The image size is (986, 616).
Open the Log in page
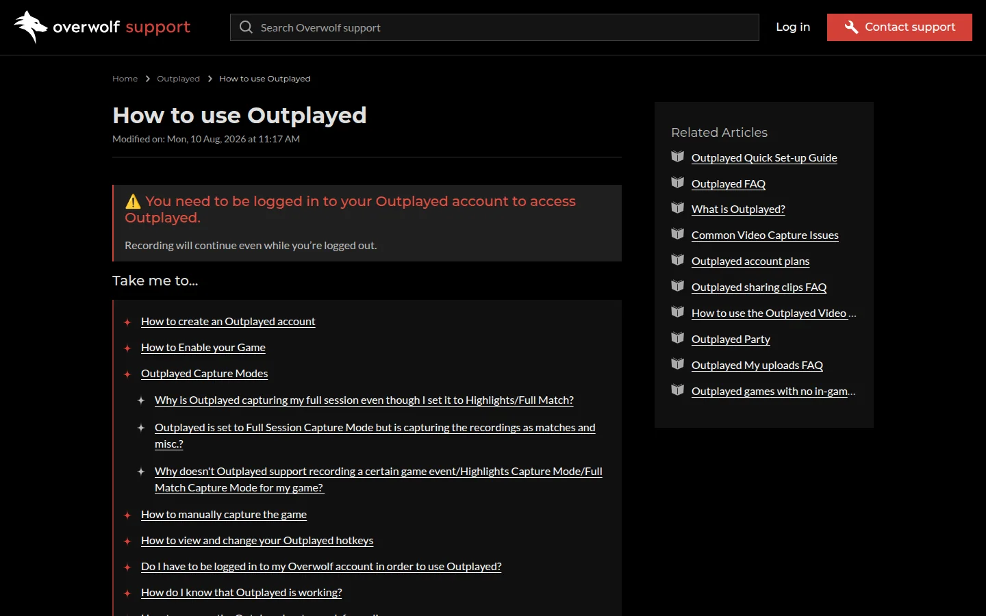pyautogui.click(x=793, y=27)
